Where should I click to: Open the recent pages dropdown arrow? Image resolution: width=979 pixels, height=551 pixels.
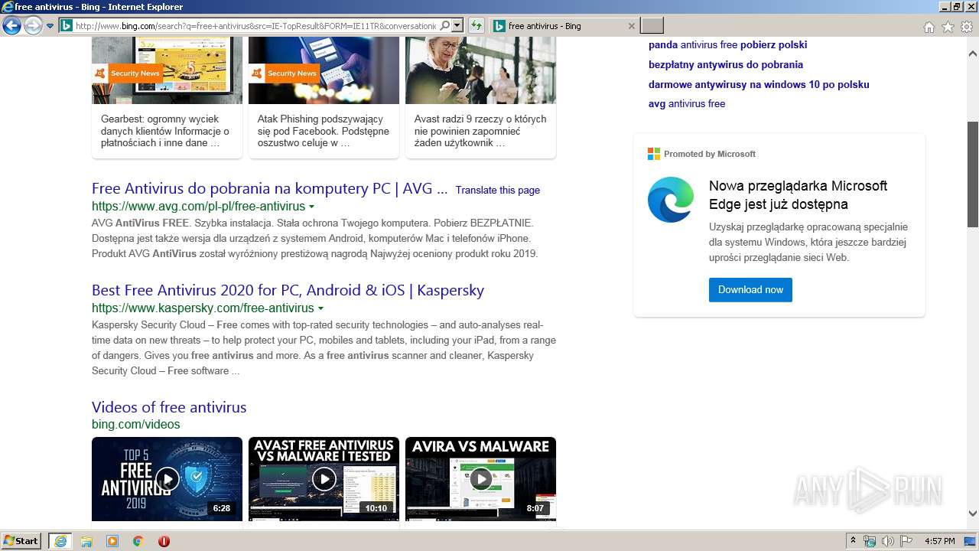point(50,26)
